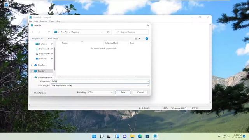Screen dimensions: 249x140
Task: Select Documents in the navigation pane
Action: click(x=44, y=54)
